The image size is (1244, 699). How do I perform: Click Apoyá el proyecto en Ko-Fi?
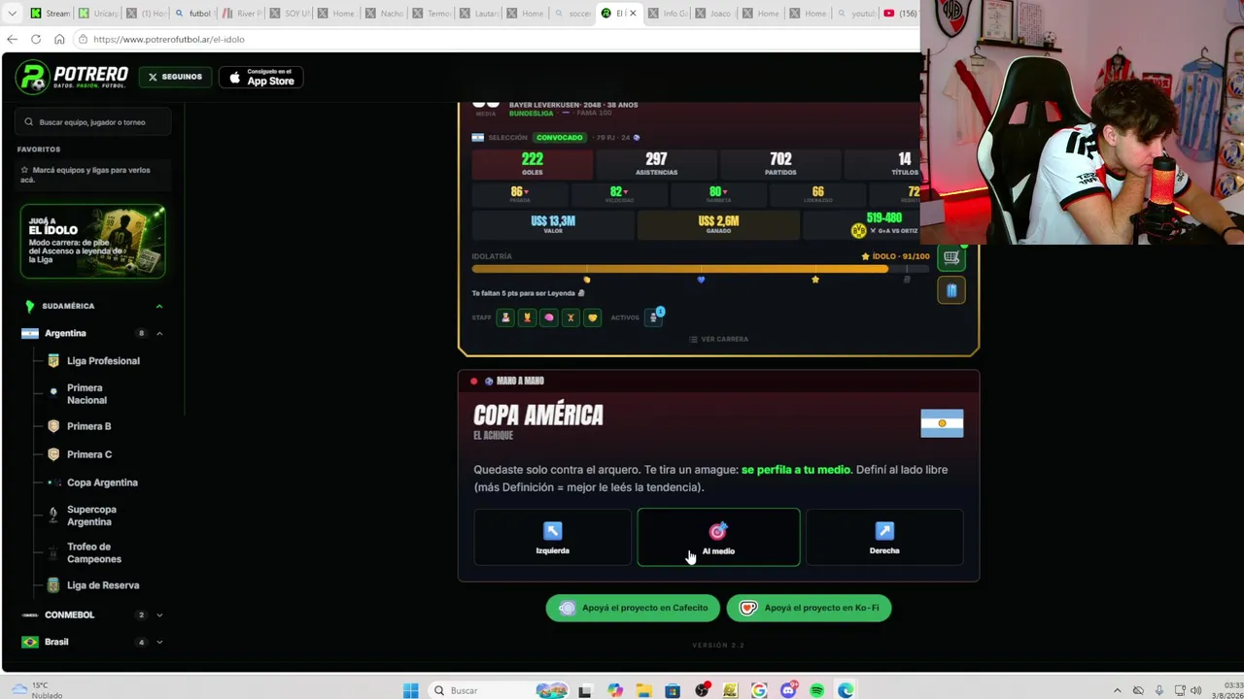(x=809, y=608)
